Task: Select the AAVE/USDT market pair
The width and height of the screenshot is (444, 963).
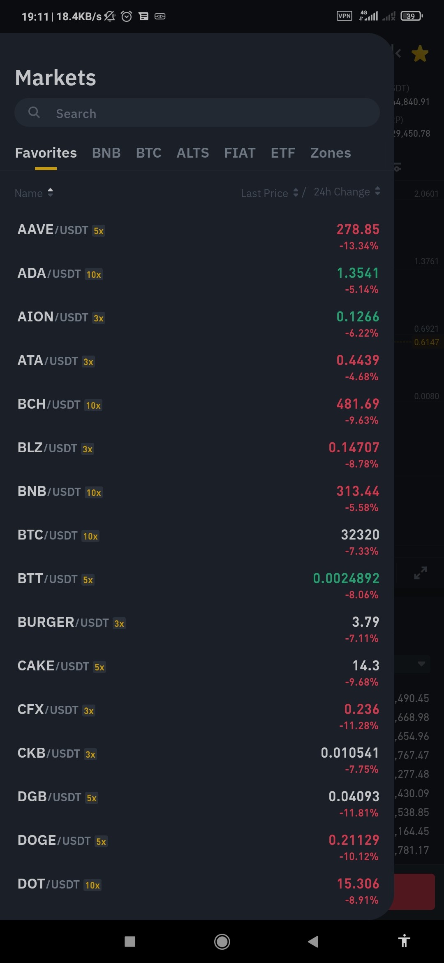Action: click(x=197, y=236)
